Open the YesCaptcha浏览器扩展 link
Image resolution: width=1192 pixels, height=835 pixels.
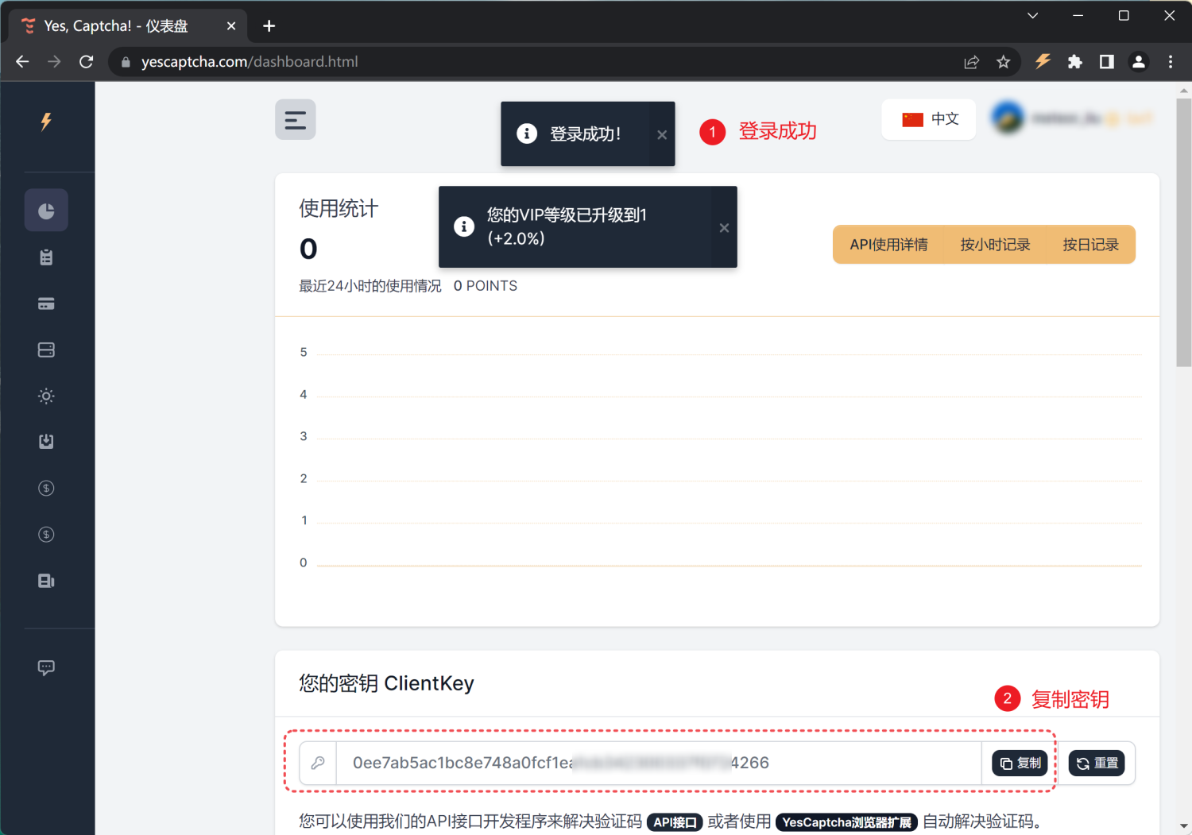(846, 822)
